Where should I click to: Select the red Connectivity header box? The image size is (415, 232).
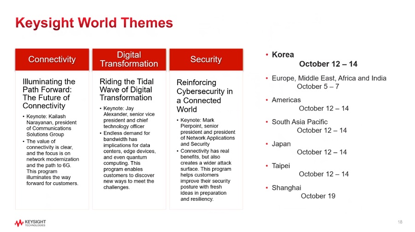coord(52,59)
